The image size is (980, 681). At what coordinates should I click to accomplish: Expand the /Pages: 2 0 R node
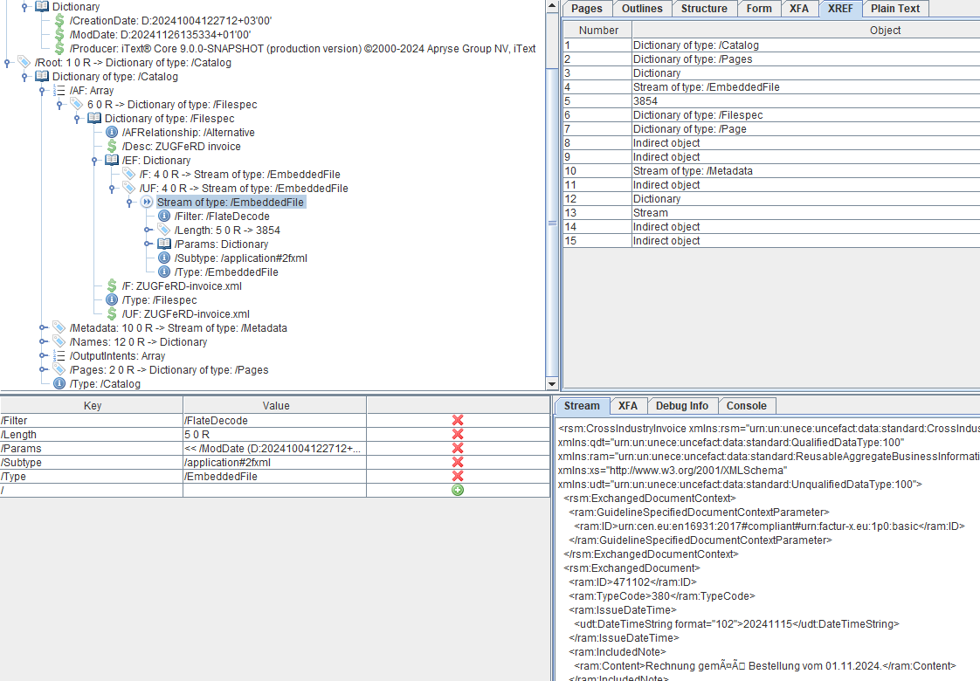point(41,369)
